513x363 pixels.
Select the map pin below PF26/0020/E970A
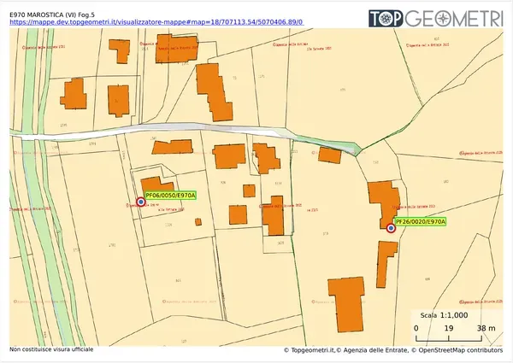point(391,229)
